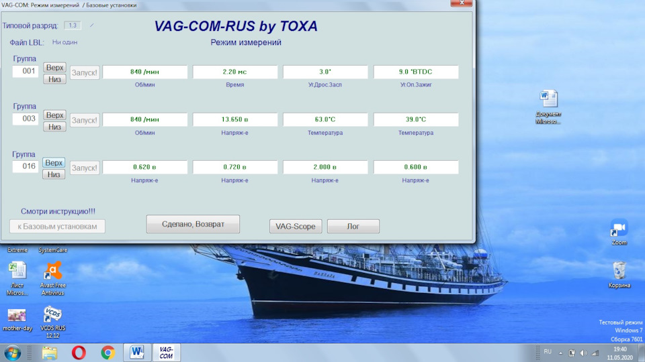This screenshot has height=362, width=645.
Task: Click Смотри инструкцию!!! text
Action: [58, 211]
